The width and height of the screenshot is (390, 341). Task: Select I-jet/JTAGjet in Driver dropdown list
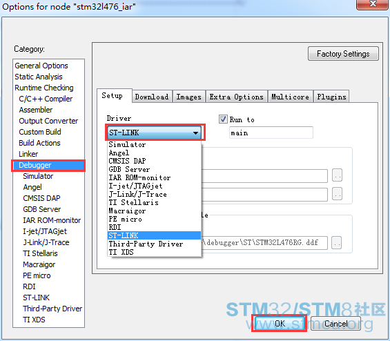click(154, 186)
